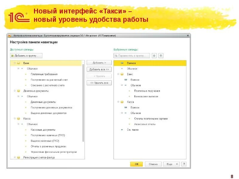Screen dimensions: 239x179
Task: Select См. также in selected commands
Action: [133, 130]
